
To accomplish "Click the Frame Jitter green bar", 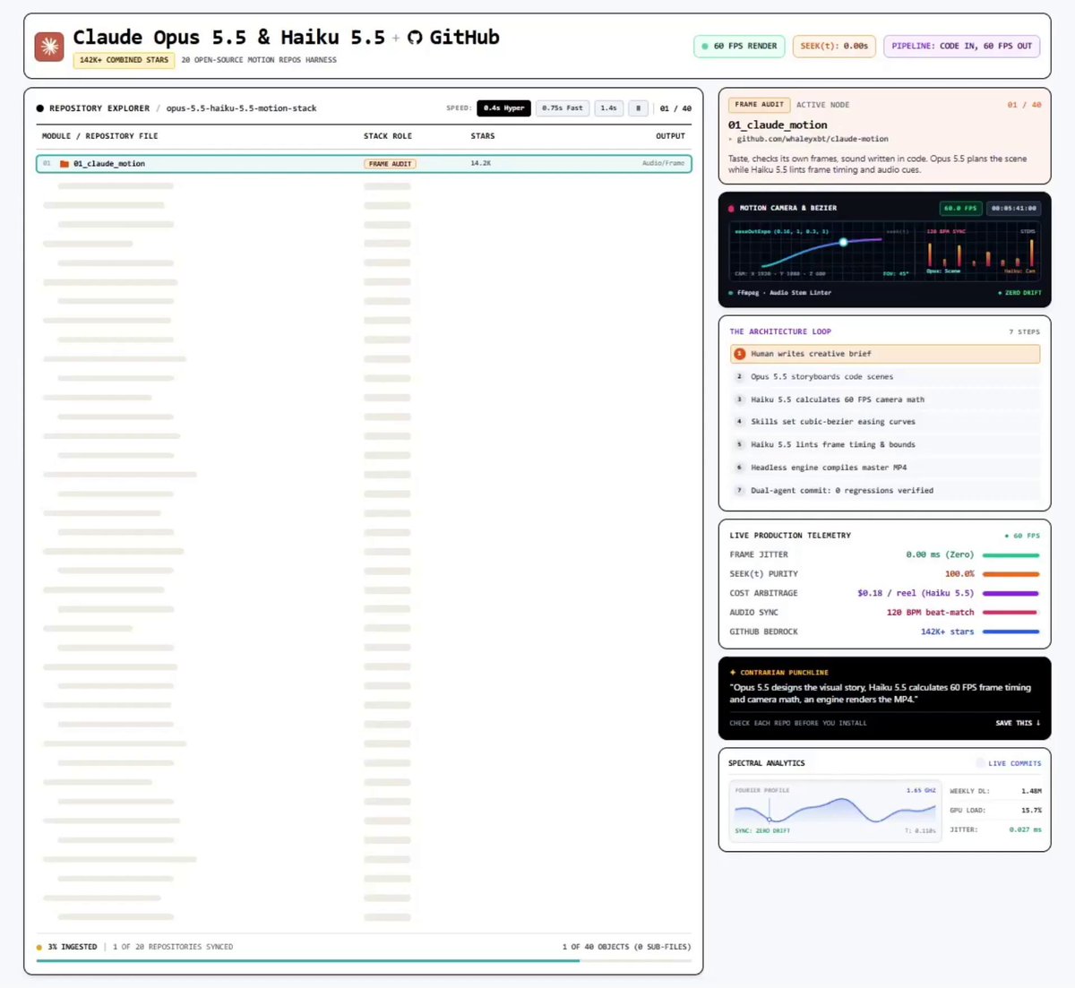I will tap(1010, 555).
